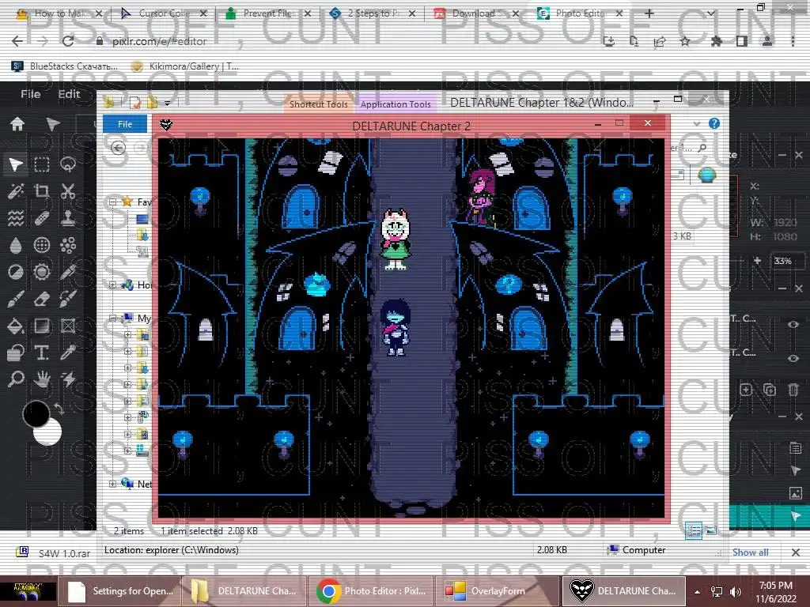Open Kikimora/Gallery bookmark

[x=185, y=66]
